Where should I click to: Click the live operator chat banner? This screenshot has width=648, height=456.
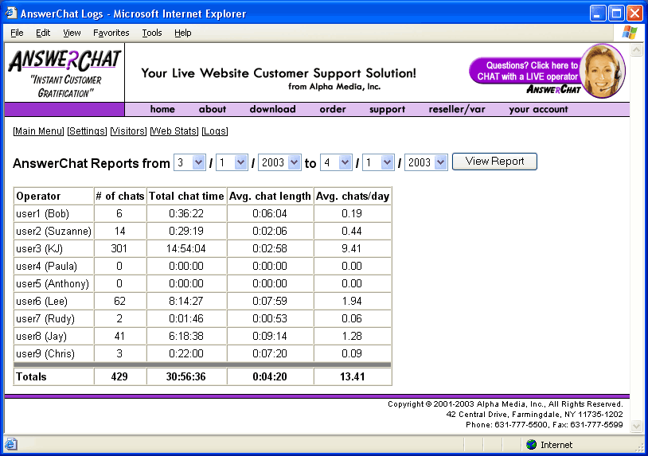tap(547, 71)
